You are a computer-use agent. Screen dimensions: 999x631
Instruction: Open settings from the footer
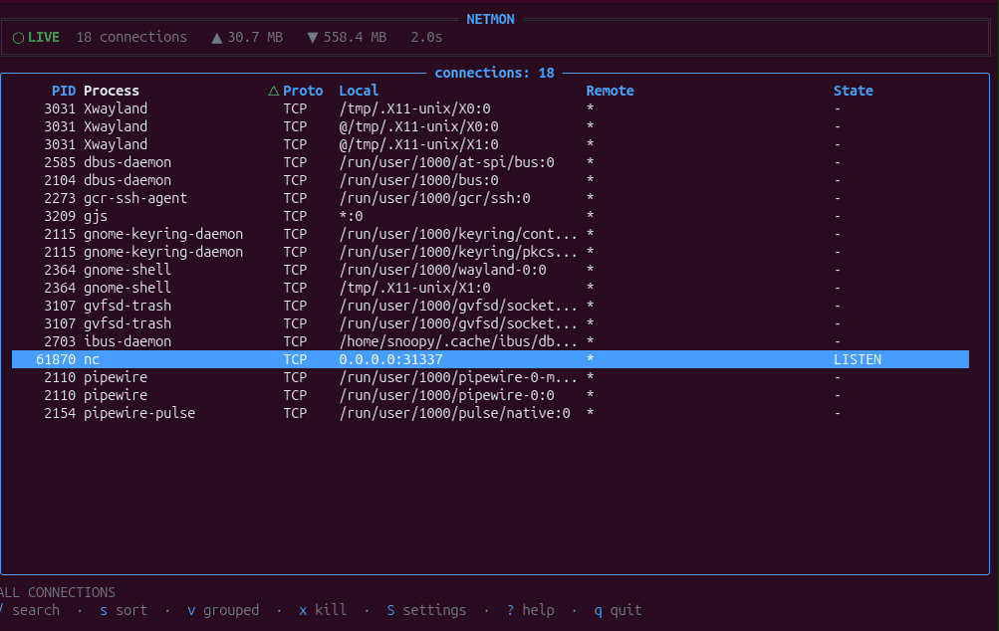426,610
